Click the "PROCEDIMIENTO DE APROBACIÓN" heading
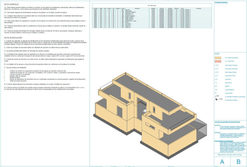The width and height of the screenshot is (247, 167). (224, 141)
